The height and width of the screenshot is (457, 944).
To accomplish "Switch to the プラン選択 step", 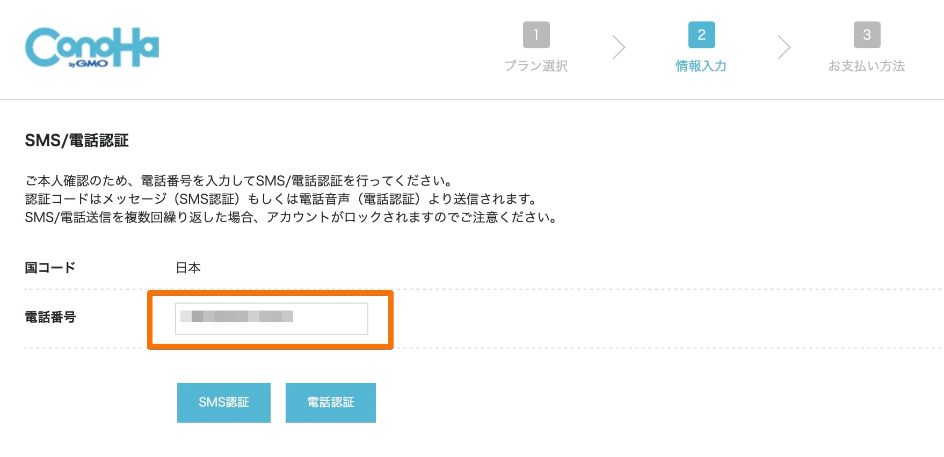I will point(536,65).
